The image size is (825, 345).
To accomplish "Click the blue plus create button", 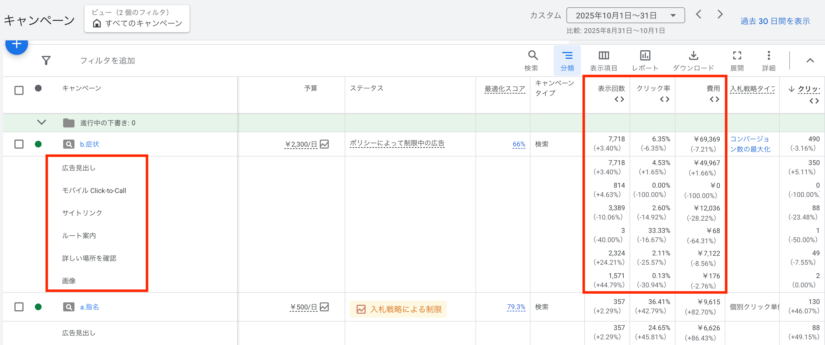I will (x=17, y=45).
